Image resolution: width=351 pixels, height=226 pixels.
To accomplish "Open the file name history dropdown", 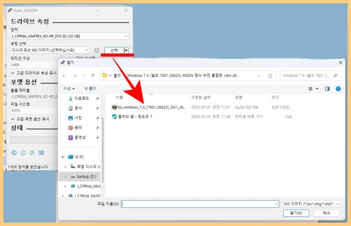I will click(276, 204).
